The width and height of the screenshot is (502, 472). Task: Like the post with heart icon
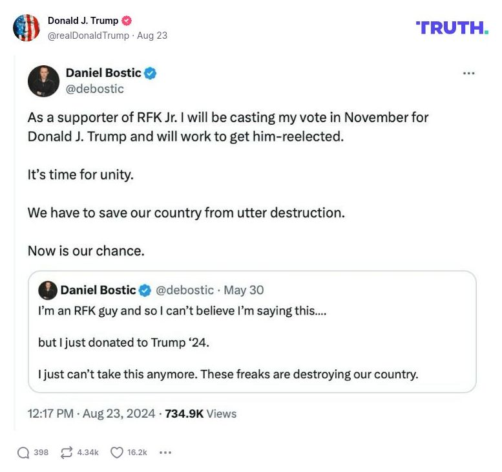[116, 453]
